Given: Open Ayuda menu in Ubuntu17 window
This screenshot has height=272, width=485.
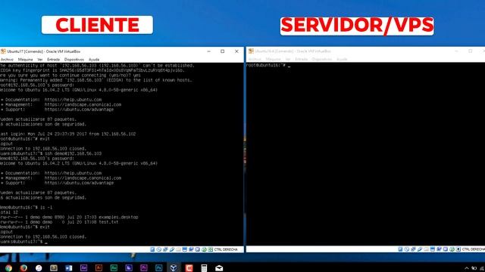Looking at the screenshot, I should (94, 60).
